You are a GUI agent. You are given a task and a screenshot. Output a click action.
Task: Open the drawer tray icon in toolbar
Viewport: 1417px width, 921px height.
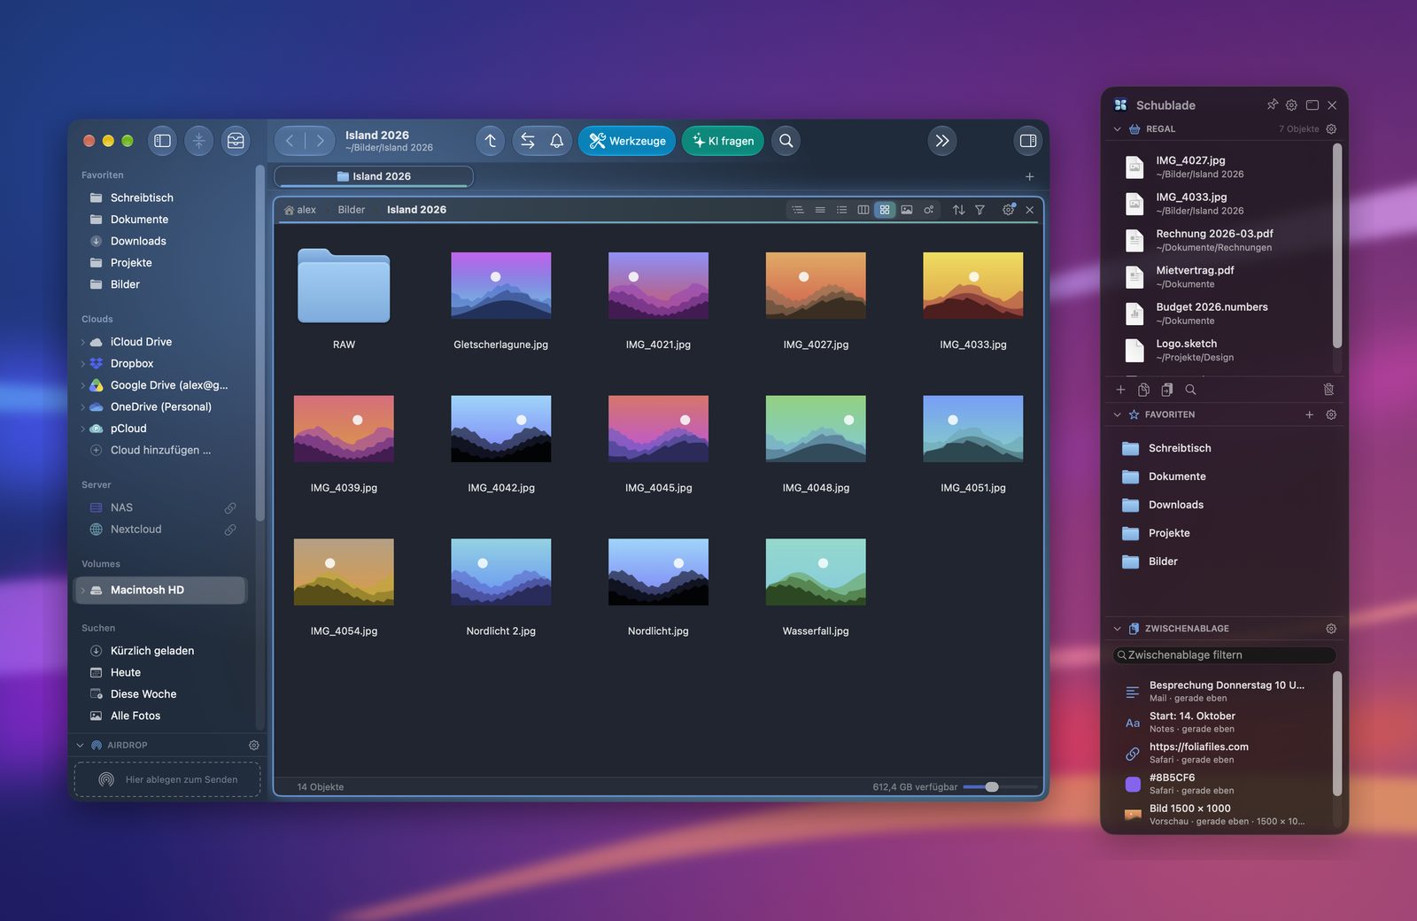point(236,141)
